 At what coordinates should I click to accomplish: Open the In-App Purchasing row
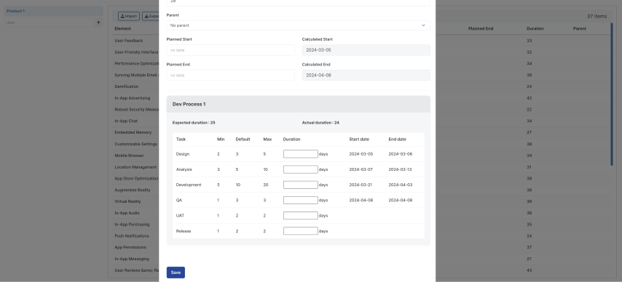coord(132,224)
